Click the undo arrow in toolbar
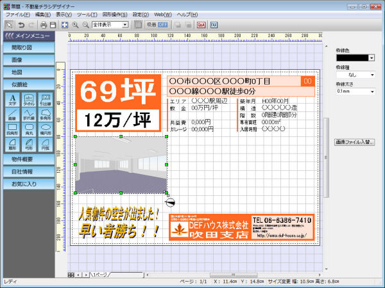The width and height of the screenshot is (385, 288). point(21,24)
